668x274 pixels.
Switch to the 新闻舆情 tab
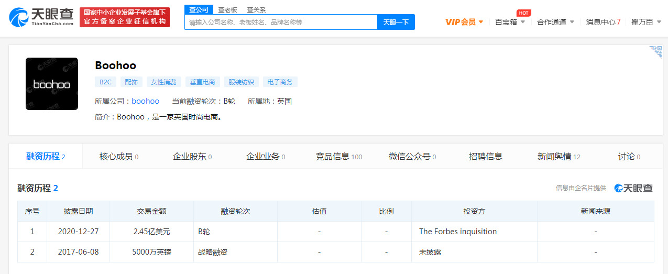click(559, 156)
